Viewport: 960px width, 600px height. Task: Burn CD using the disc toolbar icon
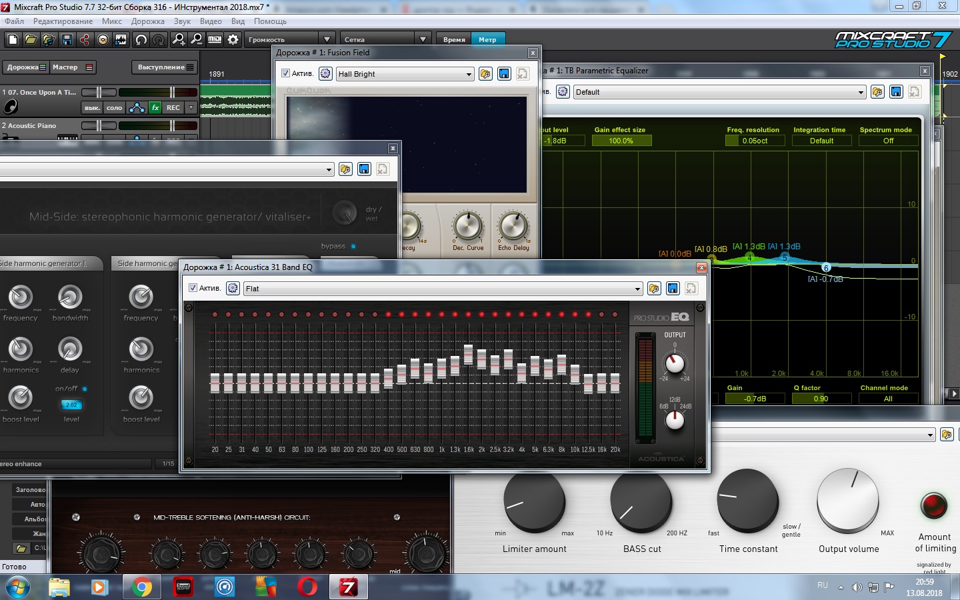coord(103,40)
